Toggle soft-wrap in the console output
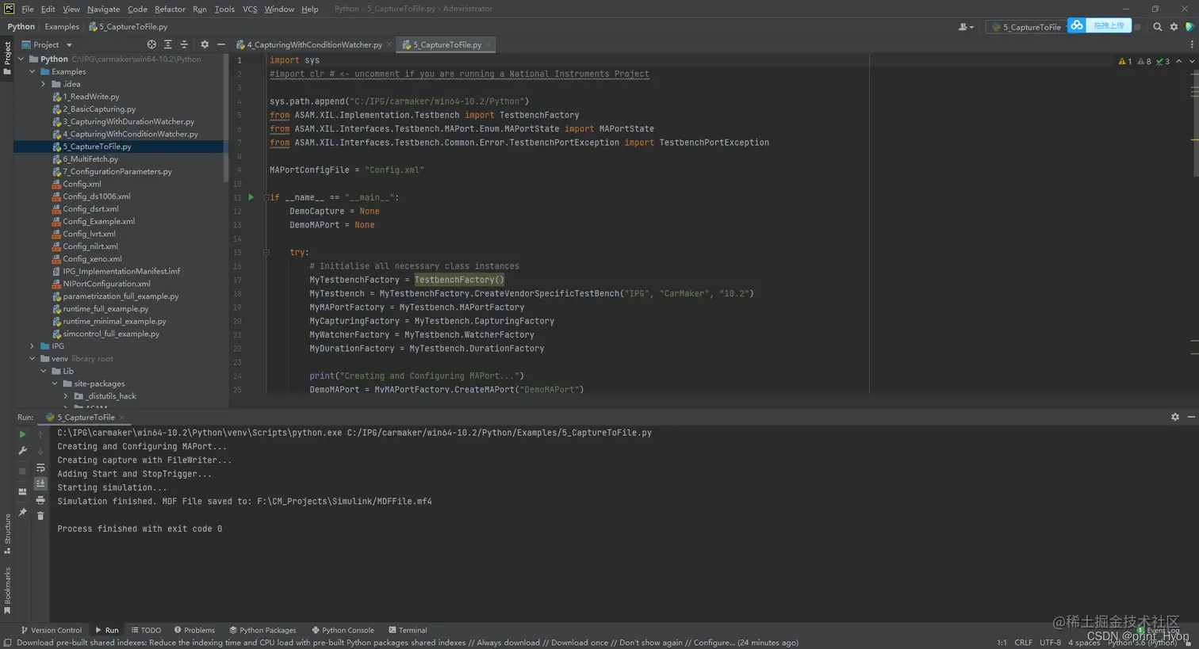 pyautogui.click(x=40, y=468)
